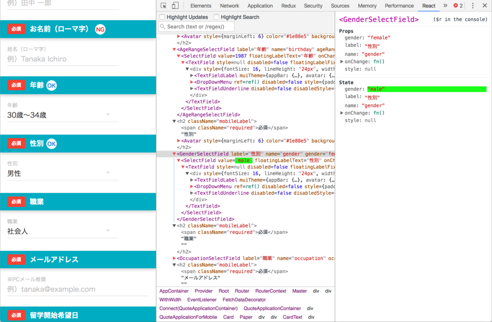The width and height of the screenshot is (492, 322).
Task: Switch to the Elements tab
Action: [201, 6]
